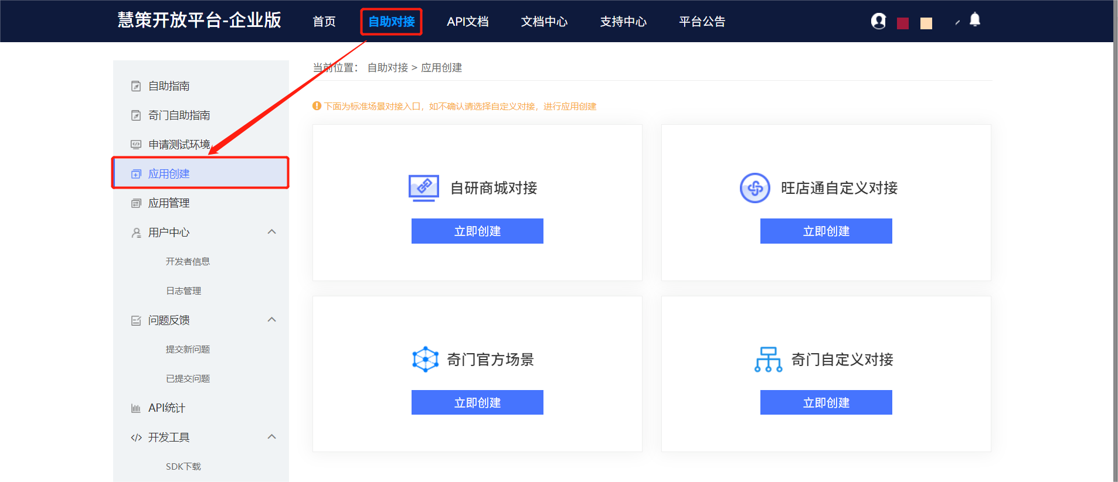The width and height of the screenshot is (1118, 482).
Task: Open 文档中心 in top navigation
Action: coord(545,22)
